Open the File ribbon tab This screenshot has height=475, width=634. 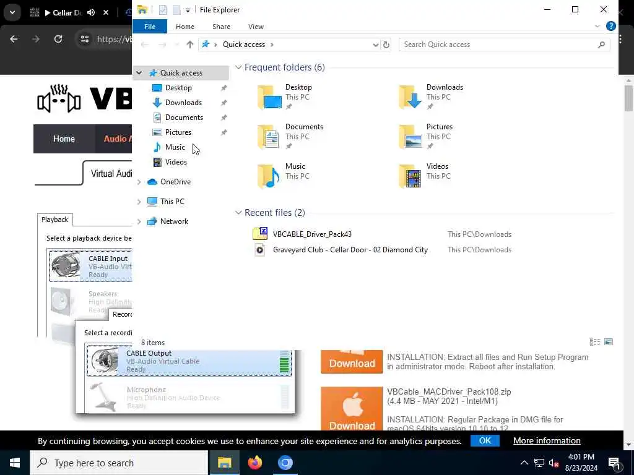click(150, 27)
